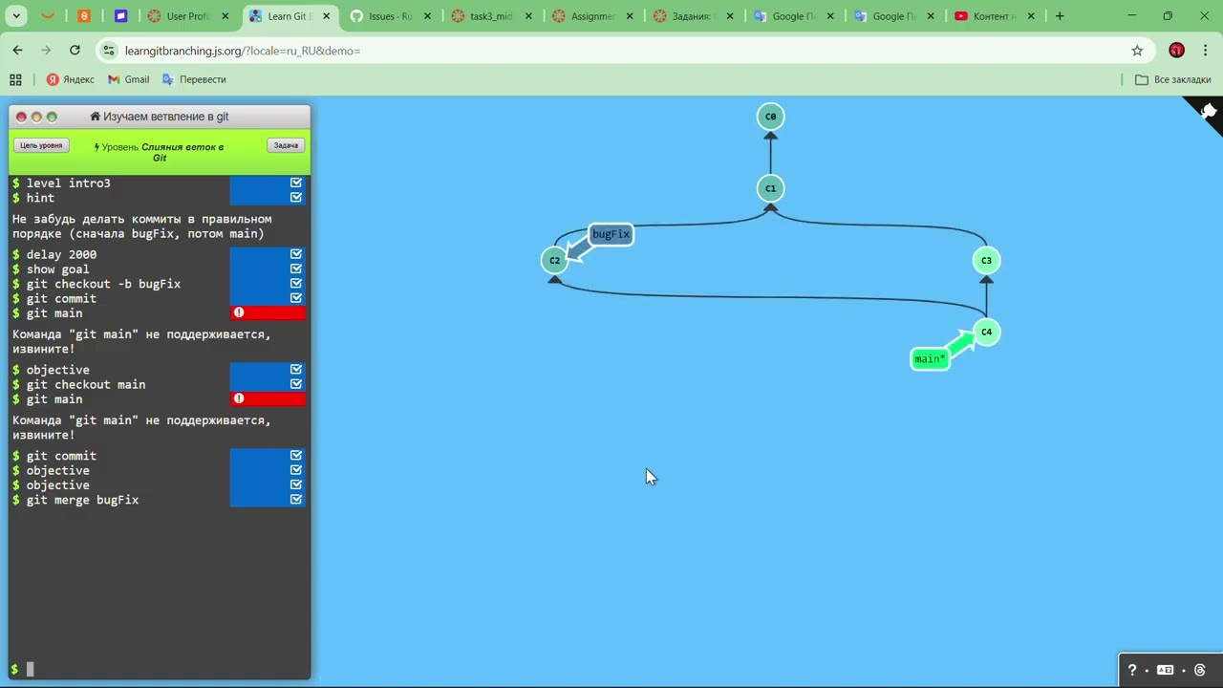
Task: Close the Learn Git Branching tab
Action: click(326, 16)
